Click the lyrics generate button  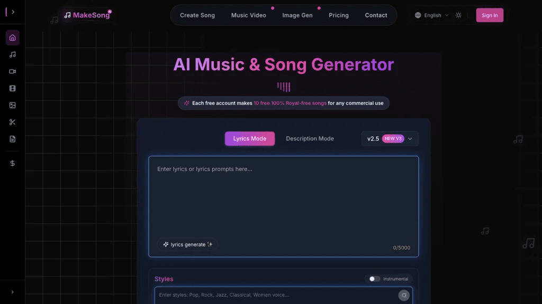pyautogui.click(x=187, y=244)
